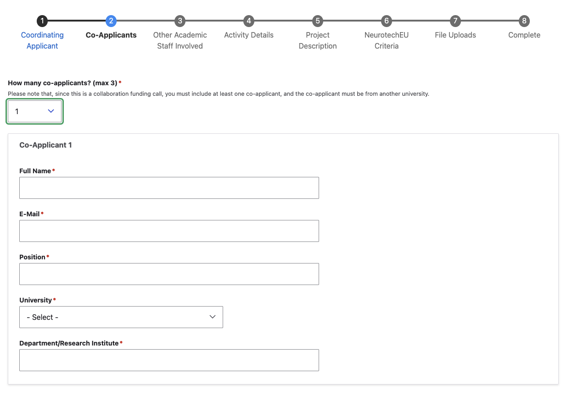
Task: Click step 8 circle at end
Action: pyautogui.click(x=524, y=21)
